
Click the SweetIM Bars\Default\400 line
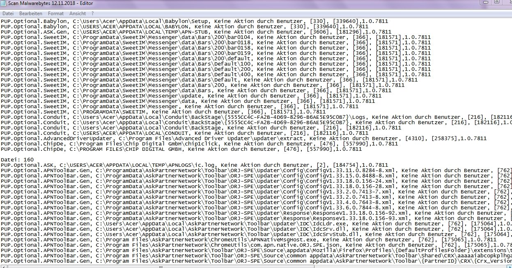(x=216, y=74)
